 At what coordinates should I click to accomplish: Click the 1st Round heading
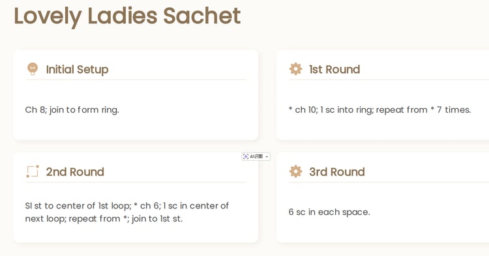click(x=334, y=69)
